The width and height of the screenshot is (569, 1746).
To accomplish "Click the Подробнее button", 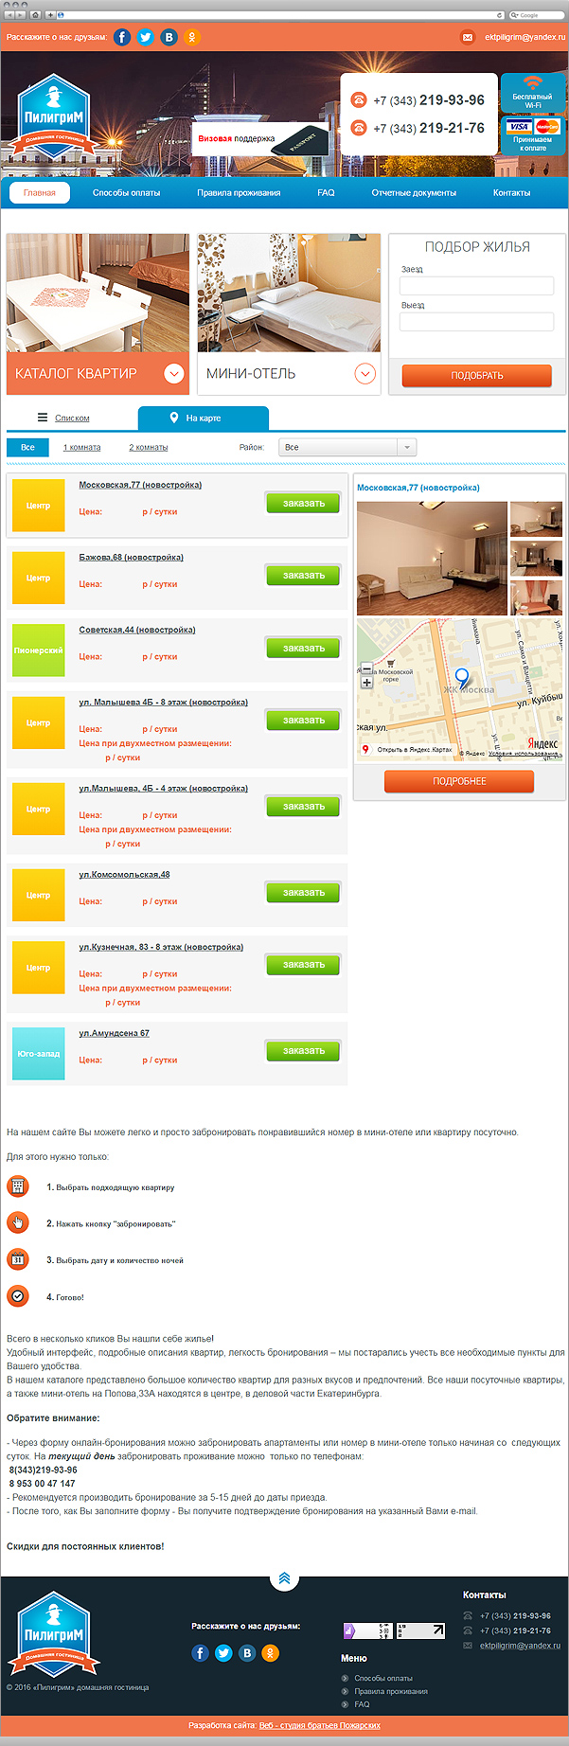I will coord(459,781).
